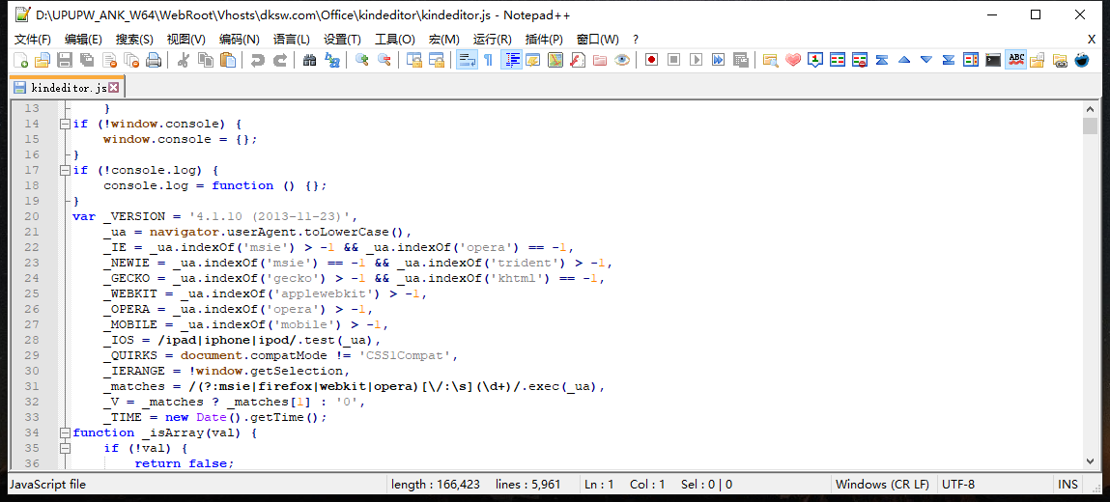Toggle file monitoring with the eye icon
The width and height of the screenshot is (1110, 502).
(621, 60)
